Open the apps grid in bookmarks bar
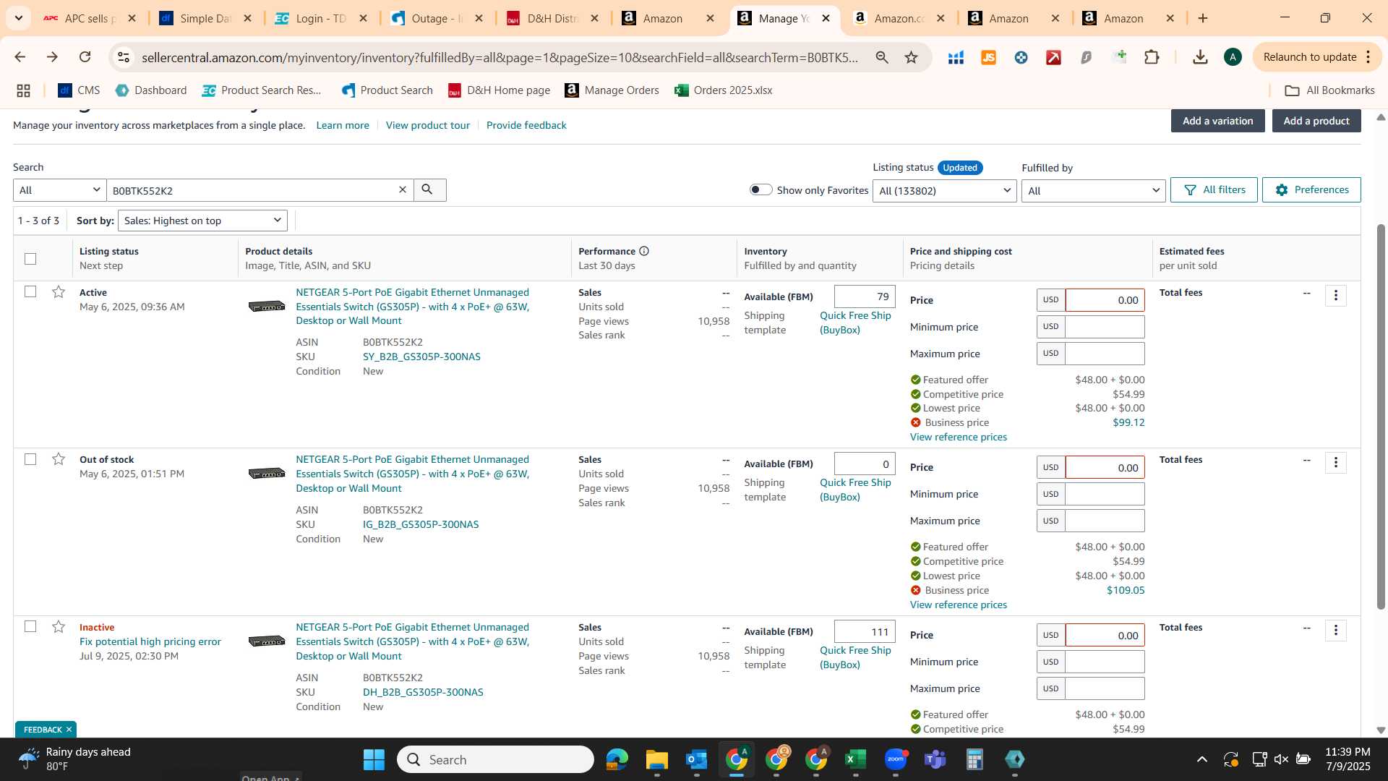This screenshot has width=1388, height=781. coord(23,90)
